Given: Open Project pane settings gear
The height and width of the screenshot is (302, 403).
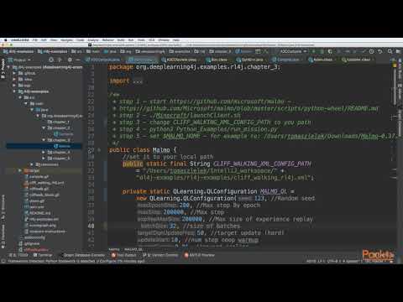Looking at the screenshot, I should click(70, 60).
